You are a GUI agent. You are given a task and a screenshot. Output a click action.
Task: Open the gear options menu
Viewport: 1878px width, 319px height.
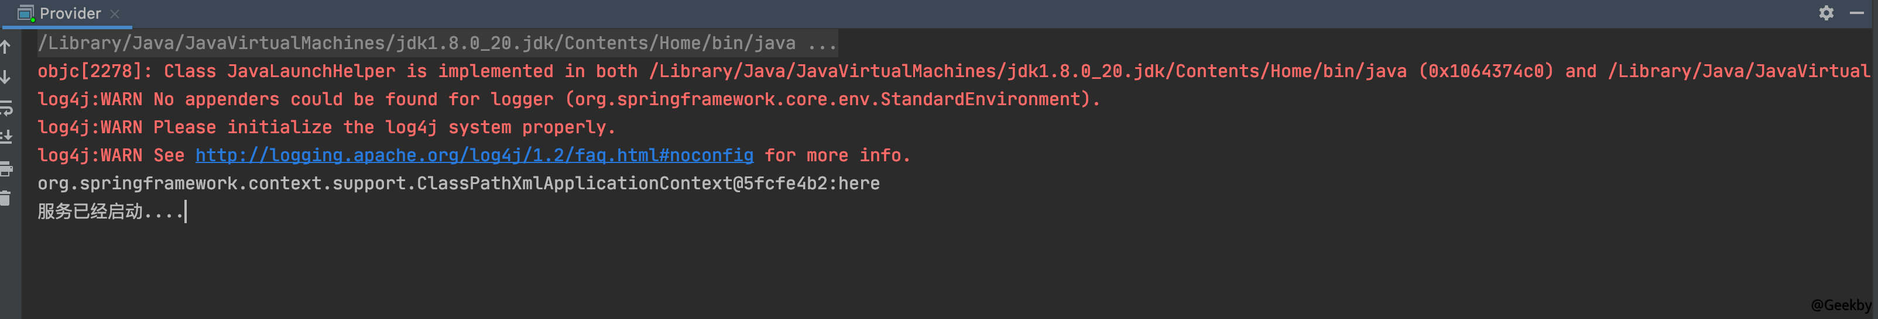pos(1825,13)
